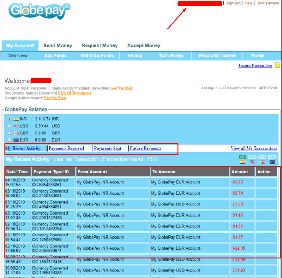Open History submenu
The height and width of the screenshot is (278, 282).
[135, 56]
